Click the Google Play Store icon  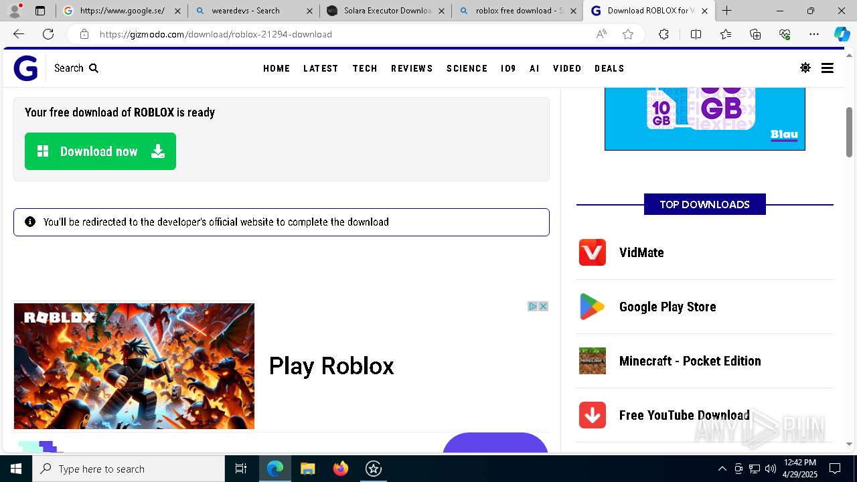(x=593, y=307)
